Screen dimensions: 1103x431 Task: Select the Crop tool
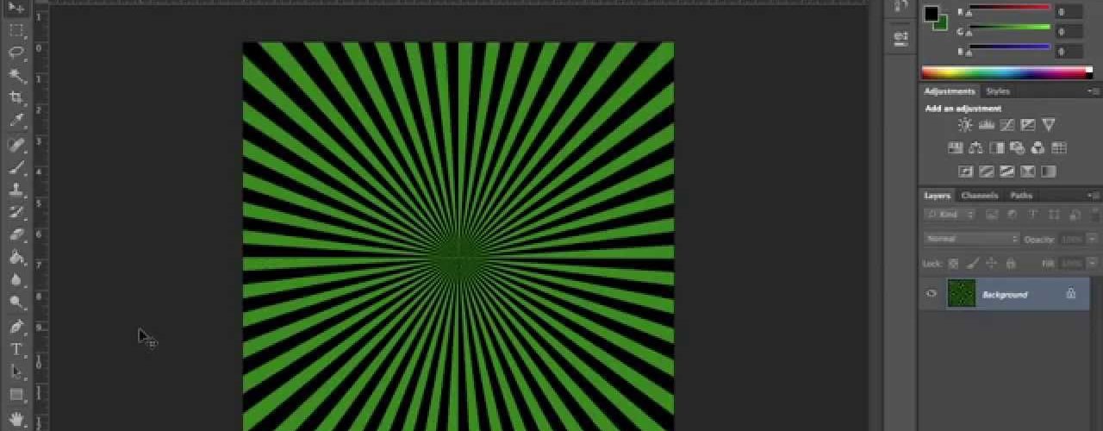(x=16, y=98)
